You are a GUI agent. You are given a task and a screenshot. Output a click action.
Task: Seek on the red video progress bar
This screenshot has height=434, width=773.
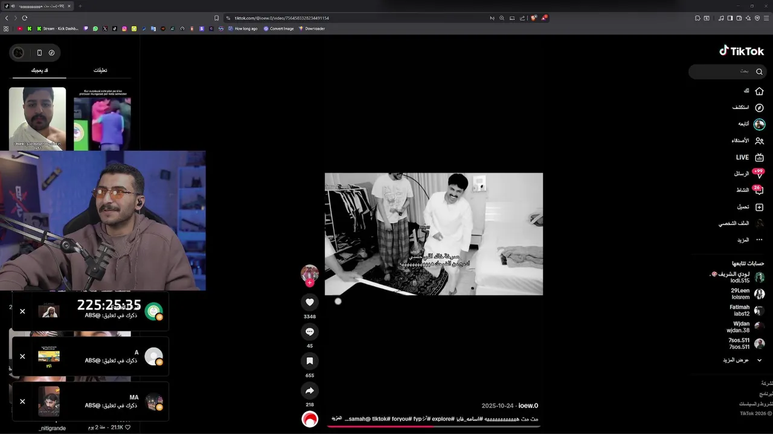click(434, 427)
